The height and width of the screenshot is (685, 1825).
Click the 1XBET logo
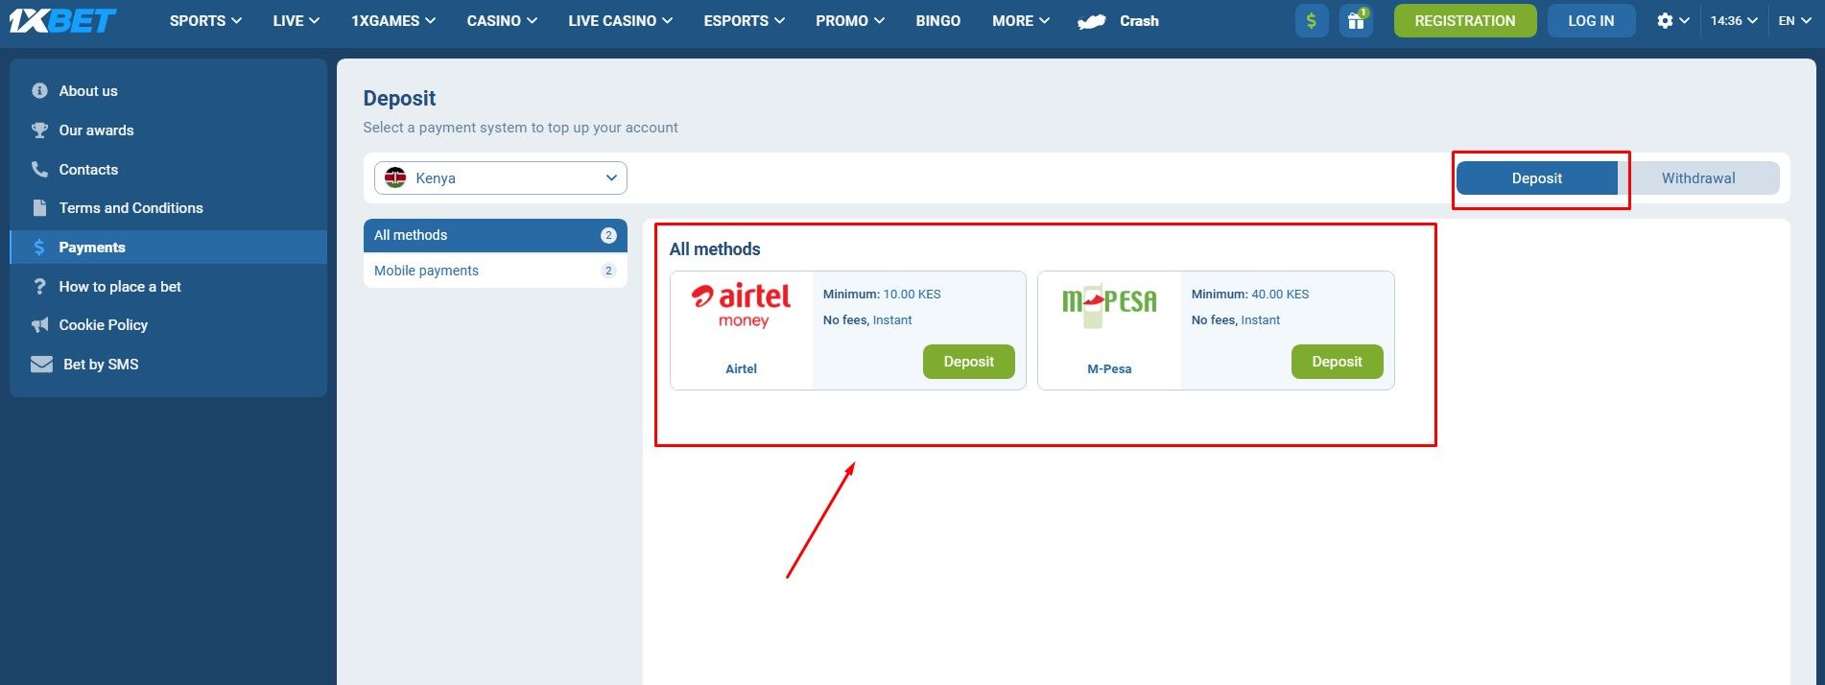[x=62, y=20]
